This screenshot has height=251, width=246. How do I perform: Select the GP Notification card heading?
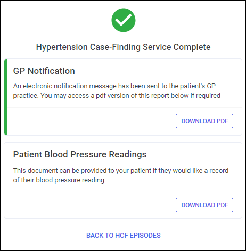[44, 71]
